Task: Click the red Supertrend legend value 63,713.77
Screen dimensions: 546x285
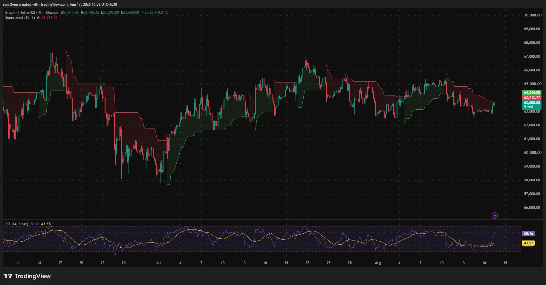Action: pyautogui.click(x=49, y=18)
